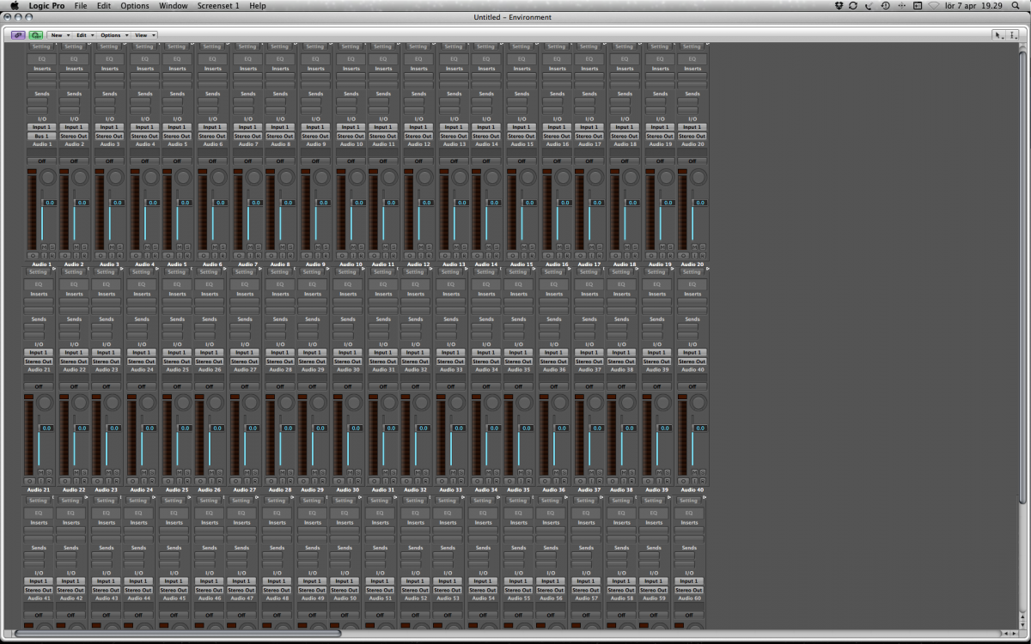Open the Stereo Out output menu on Audio 3
The width and height of the screenshot is (1031, 644).
click(108, 136)
